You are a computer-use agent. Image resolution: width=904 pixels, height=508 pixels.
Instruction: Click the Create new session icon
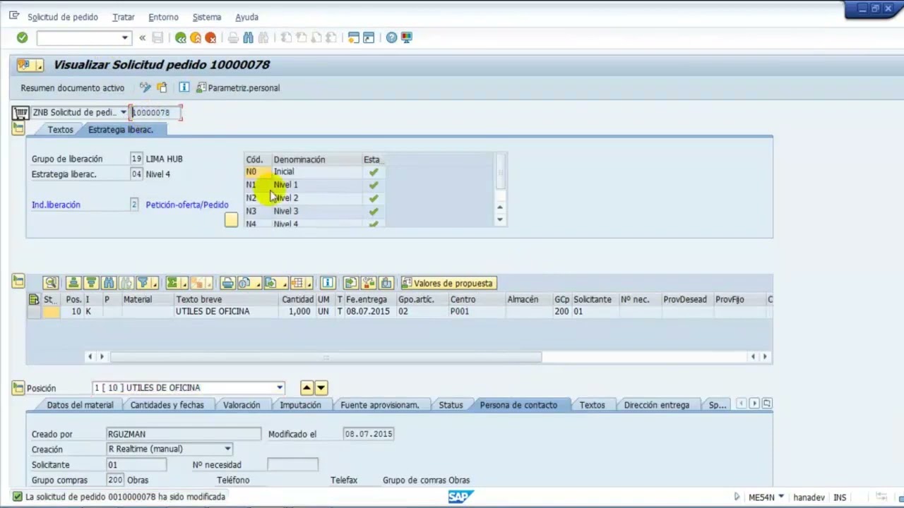point(354,37)
